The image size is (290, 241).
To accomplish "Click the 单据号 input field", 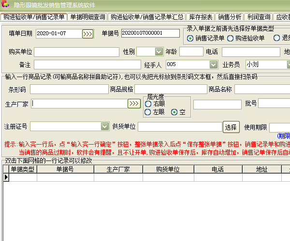I will coord(150,33).
